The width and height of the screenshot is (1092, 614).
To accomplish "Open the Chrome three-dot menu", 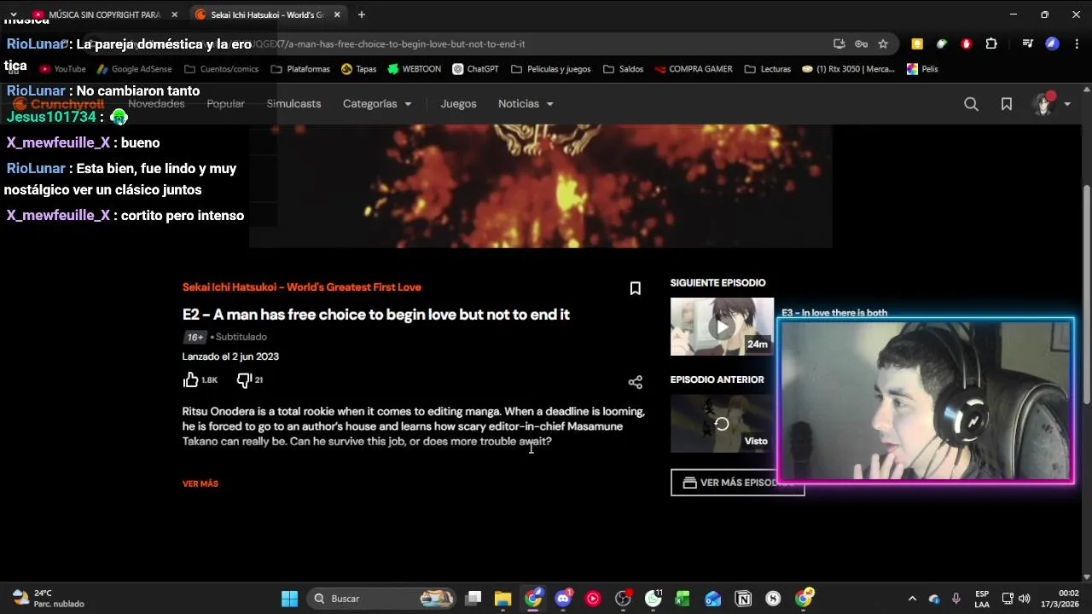I will [x=1077, y=43].
